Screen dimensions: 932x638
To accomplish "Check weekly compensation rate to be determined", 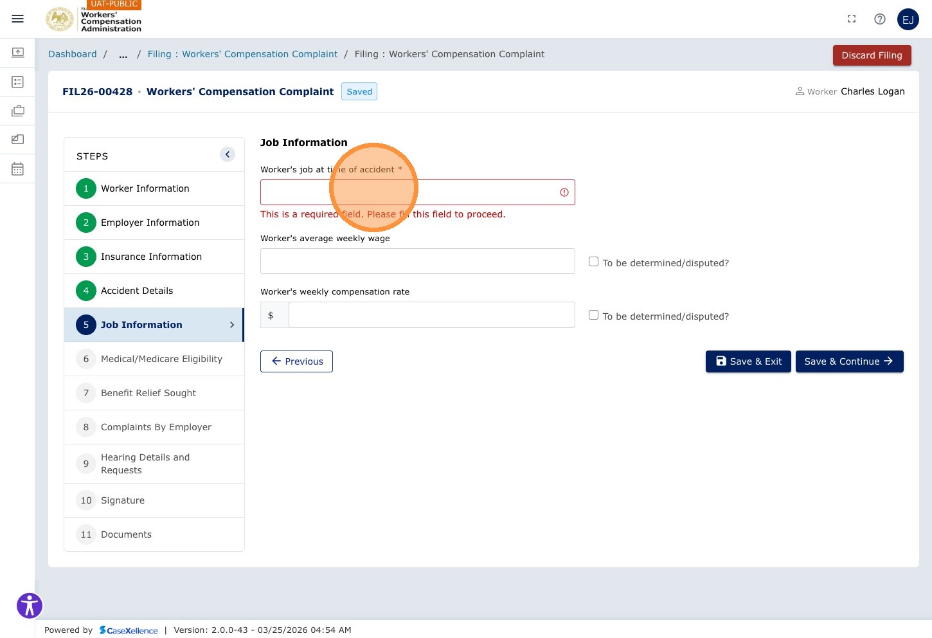I will [594, 315].
